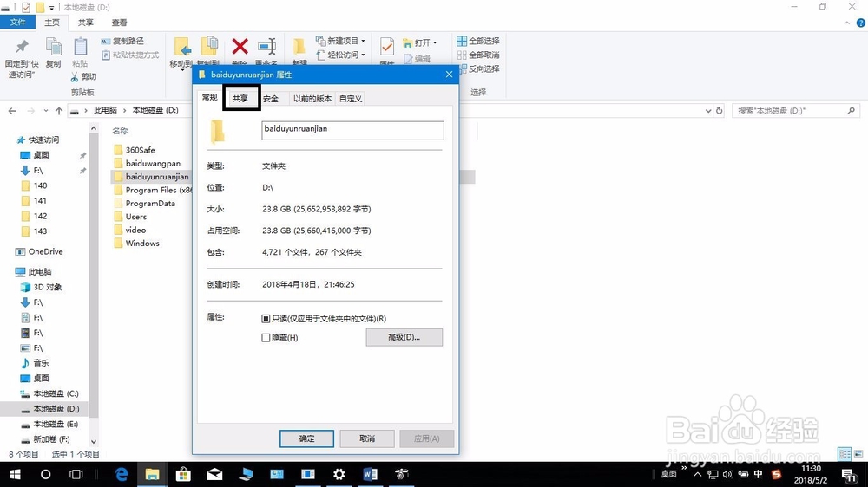The image size is (868, 487).
Task: Click the Cut scissors item
Action: [83, 77]
